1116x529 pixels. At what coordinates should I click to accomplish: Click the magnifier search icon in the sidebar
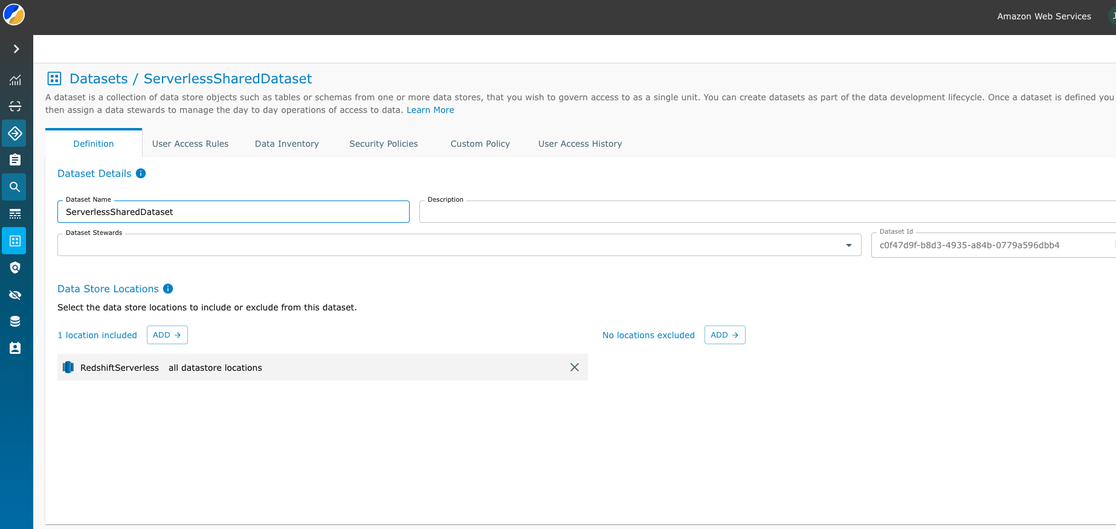pyautogui.click(x=15, y=187)
